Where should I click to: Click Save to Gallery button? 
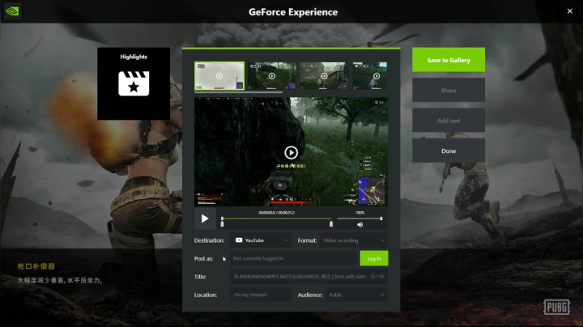pos(449,60)
